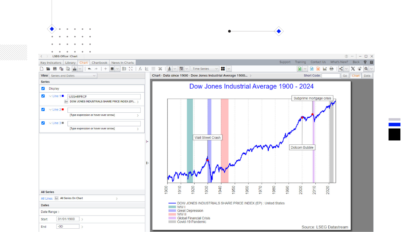Screen dimensions: 413x232
Task: Expand the Line 1 chevron
Action: [x=50, y=96]
